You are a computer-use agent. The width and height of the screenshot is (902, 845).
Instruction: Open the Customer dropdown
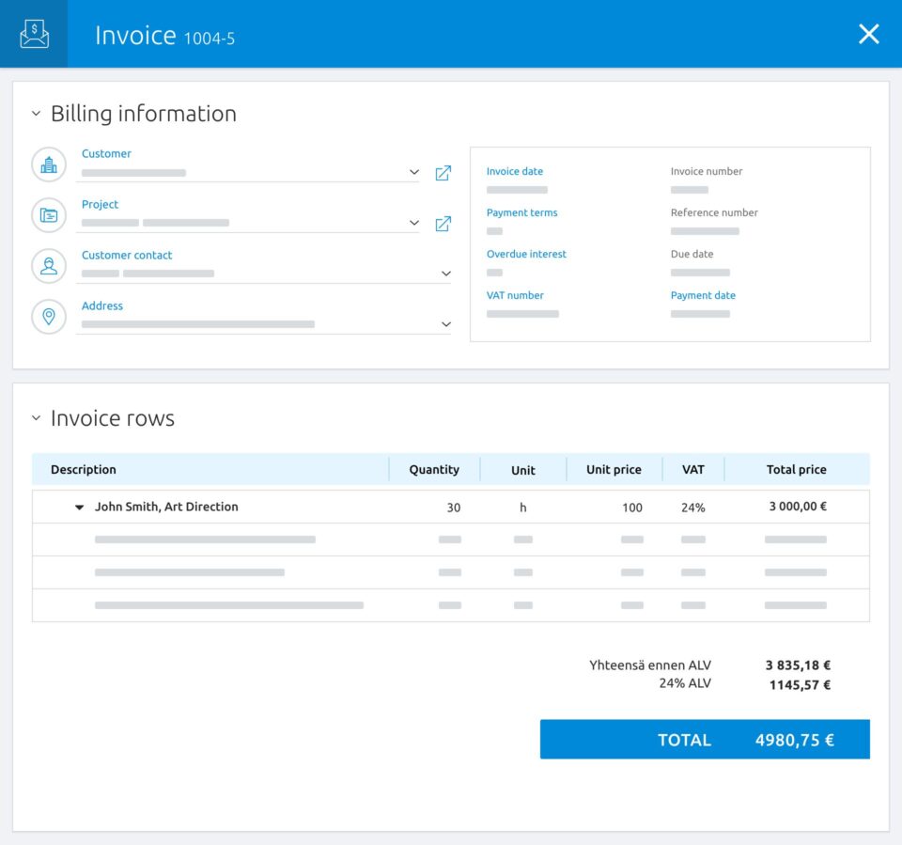tap(414, 173)
